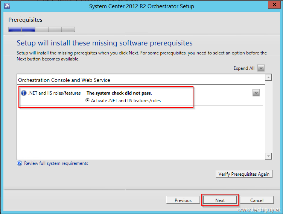Click the first segment of the setup progress bar
283x214 pixels.
click(15, 29)
